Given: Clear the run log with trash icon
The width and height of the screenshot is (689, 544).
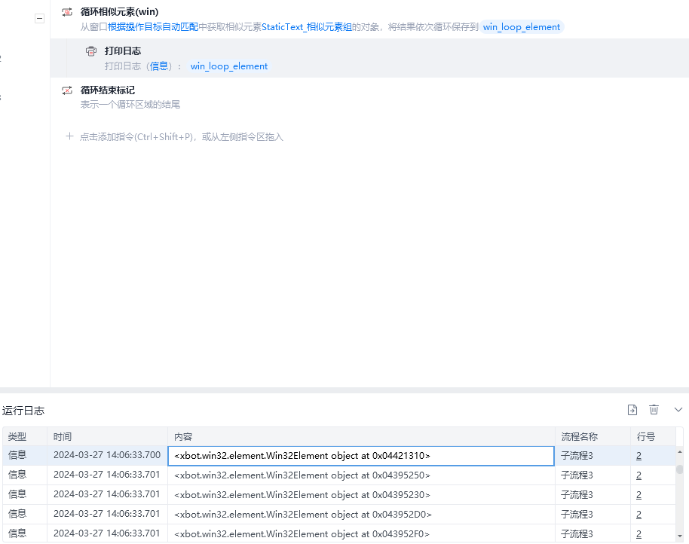Looking at the screenshot, I should coord(654,410).
